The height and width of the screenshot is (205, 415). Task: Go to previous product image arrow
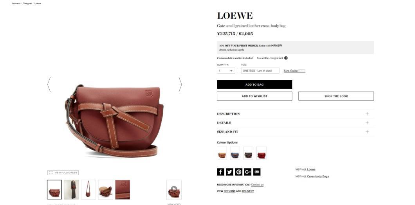point(49,85)
